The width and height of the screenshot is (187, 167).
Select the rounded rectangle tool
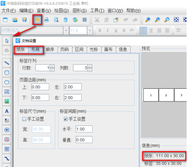pyautogui.click(x=7, y=73)
